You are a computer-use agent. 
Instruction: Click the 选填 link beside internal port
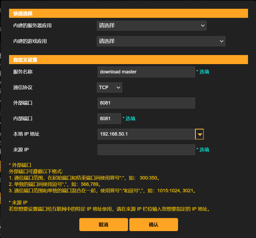[x=130, y=118]
